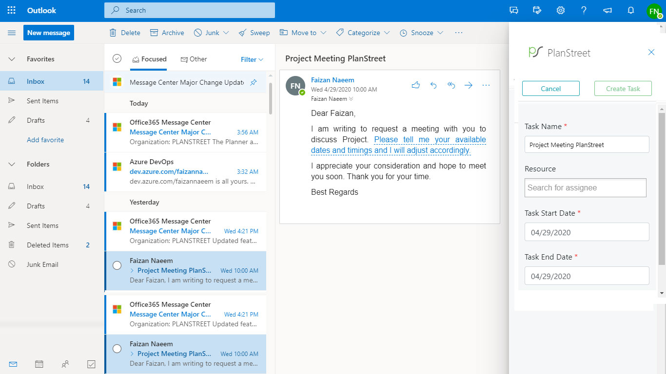Open the Filter dropdown

coord(252,59)
